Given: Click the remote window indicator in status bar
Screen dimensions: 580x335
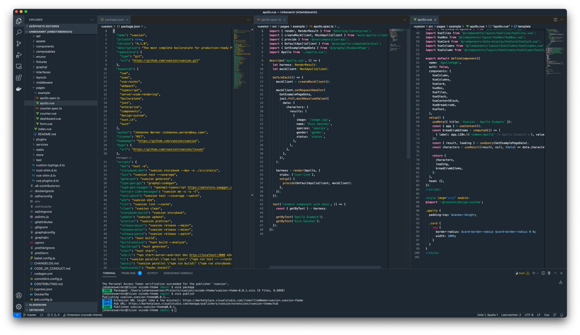Looking at the screenshot, I should (17, 315).
